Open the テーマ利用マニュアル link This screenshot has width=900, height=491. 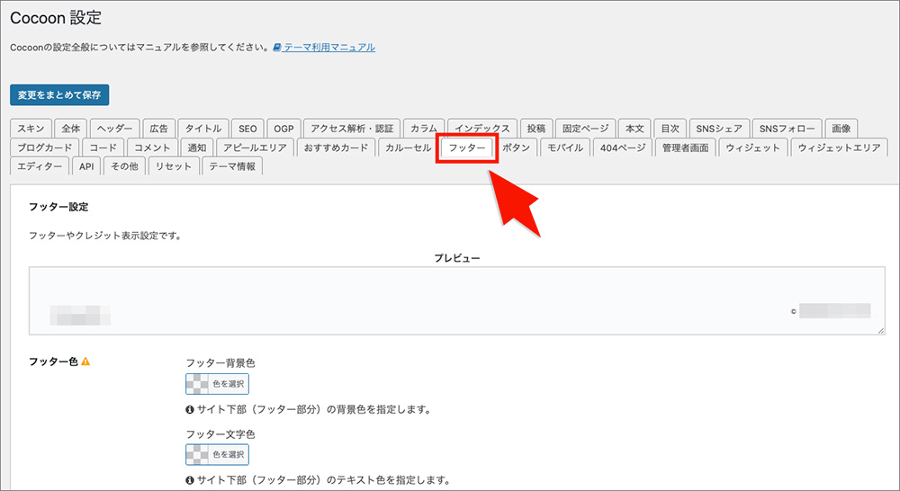[x=328, y=48]
